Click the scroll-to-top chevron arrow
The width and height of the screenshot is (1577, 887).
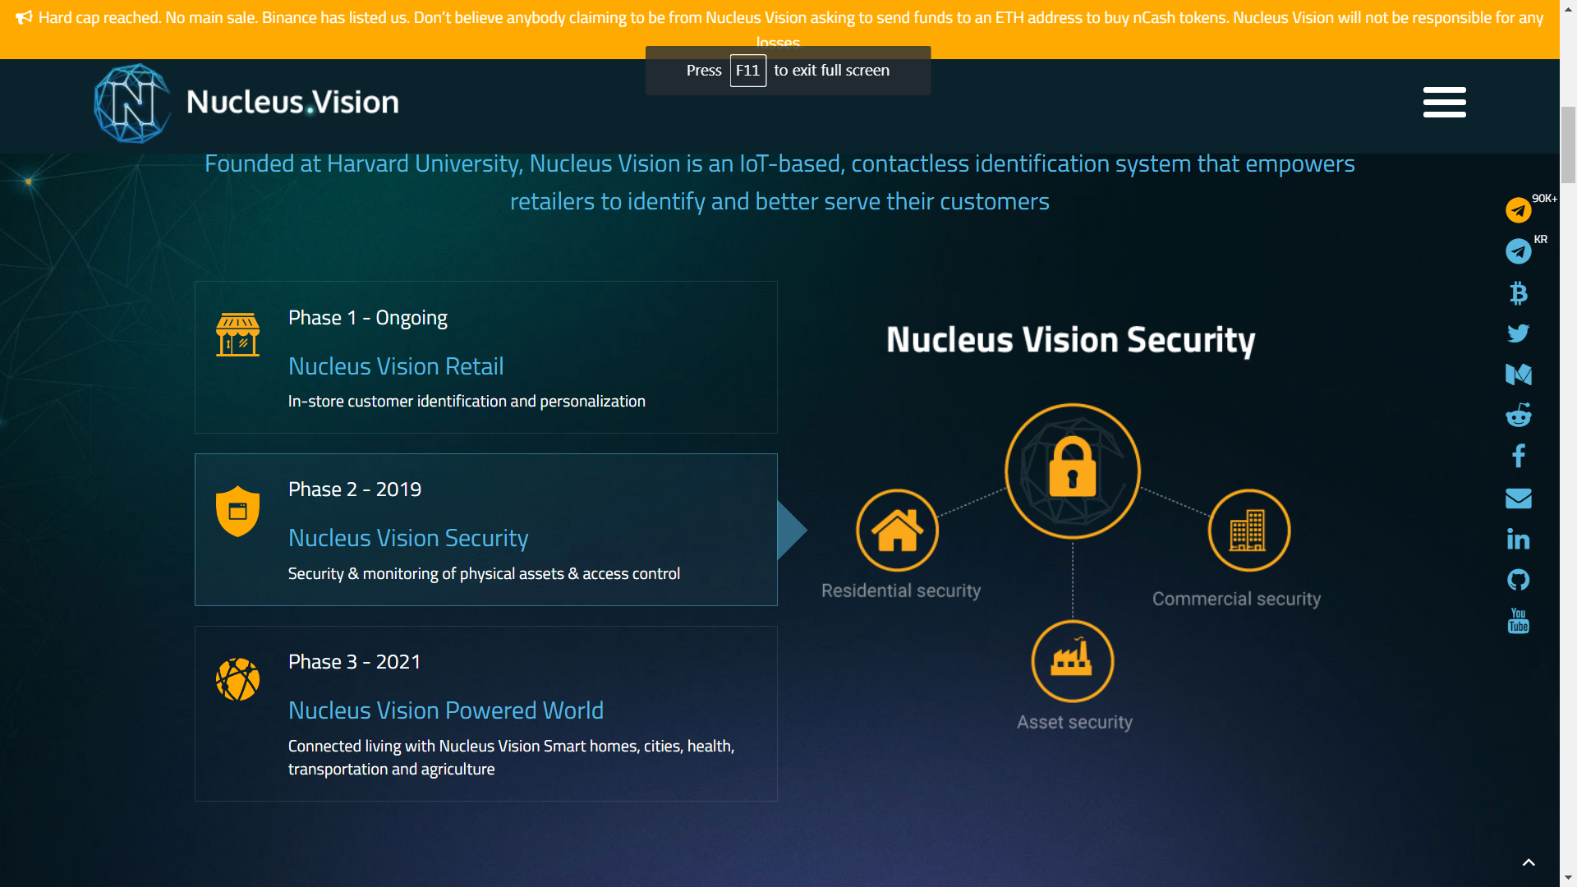click(1529, 862)
